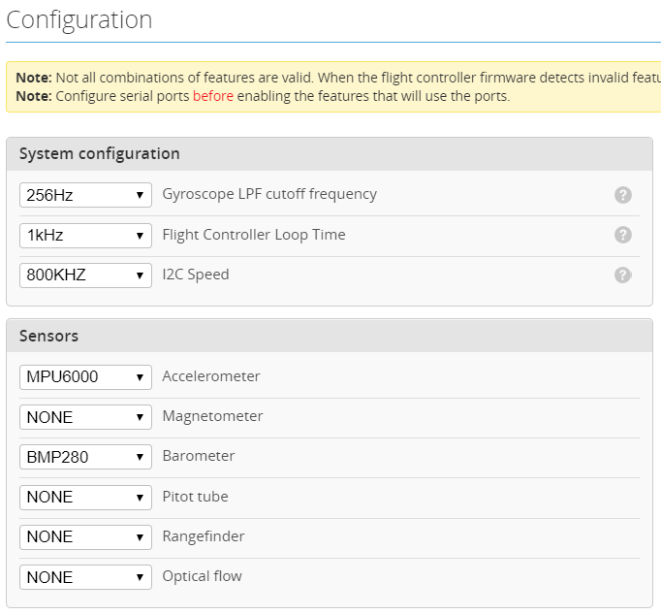Open the Rangefinder sensor dropdown
Viewport: 661px width, 615px height.
point(85,536)
